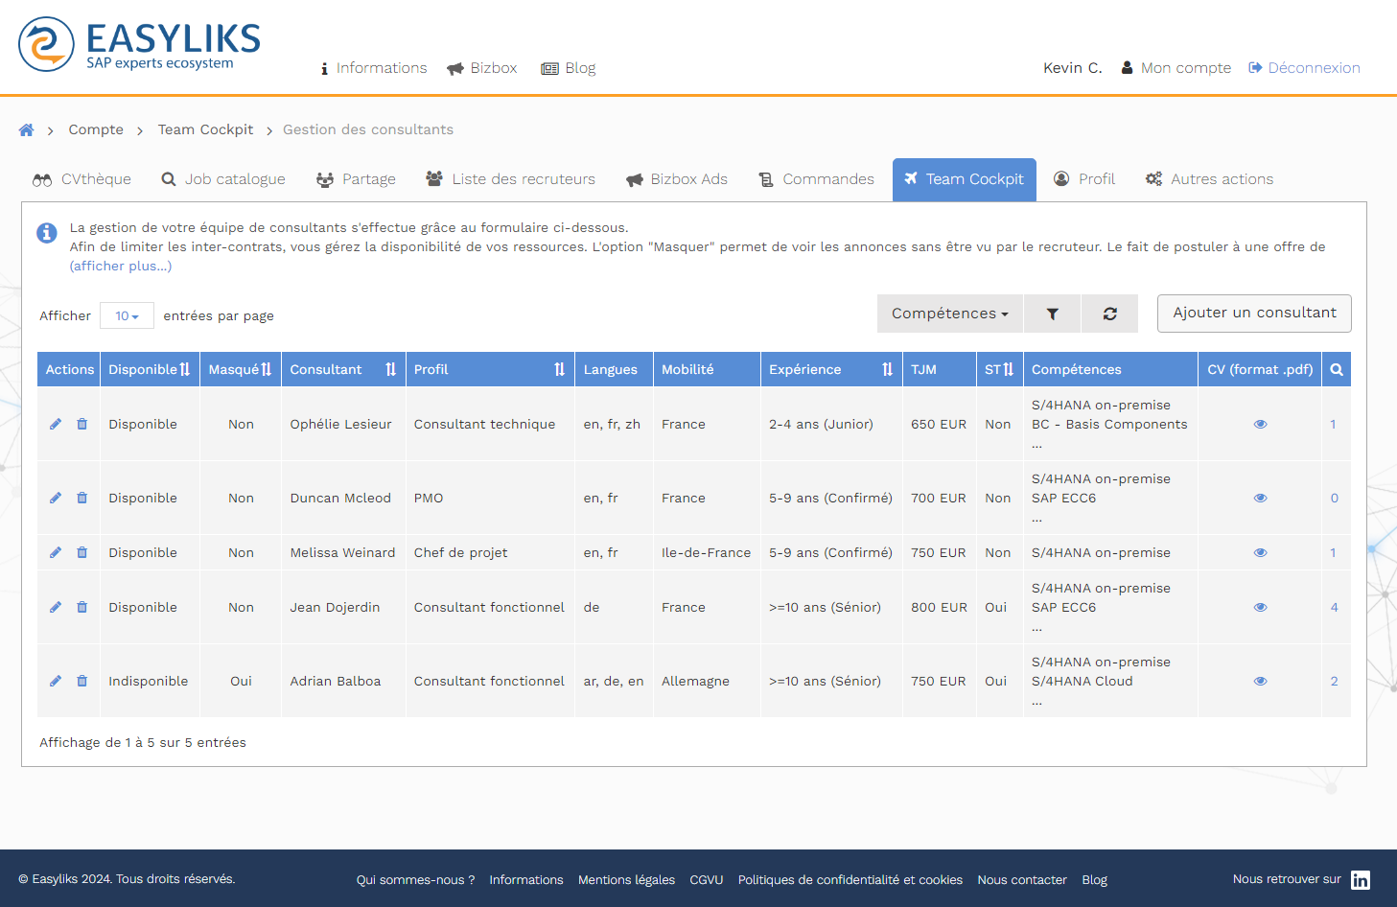Open the entries per page dropdown
The width and height of the screenshot is (1397, 907).
tap(127, 315)
